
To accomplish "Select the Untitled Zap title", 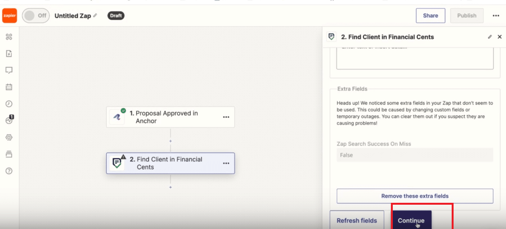I will 73,16.
